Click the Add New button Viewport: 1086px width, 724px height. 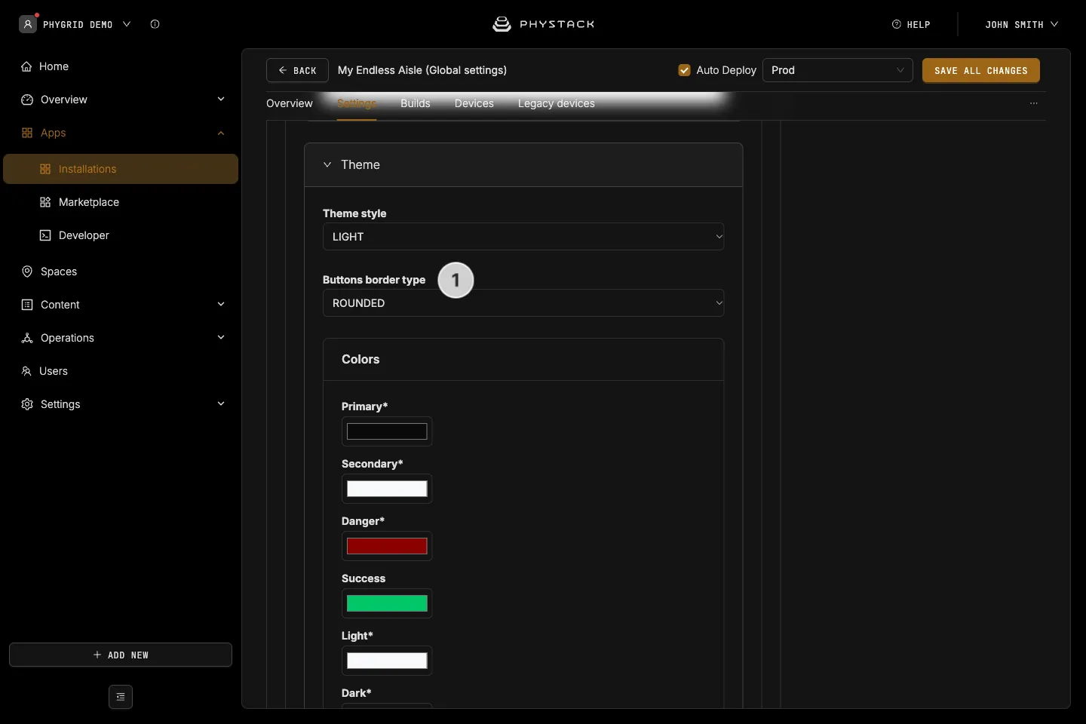coord(121,655)
